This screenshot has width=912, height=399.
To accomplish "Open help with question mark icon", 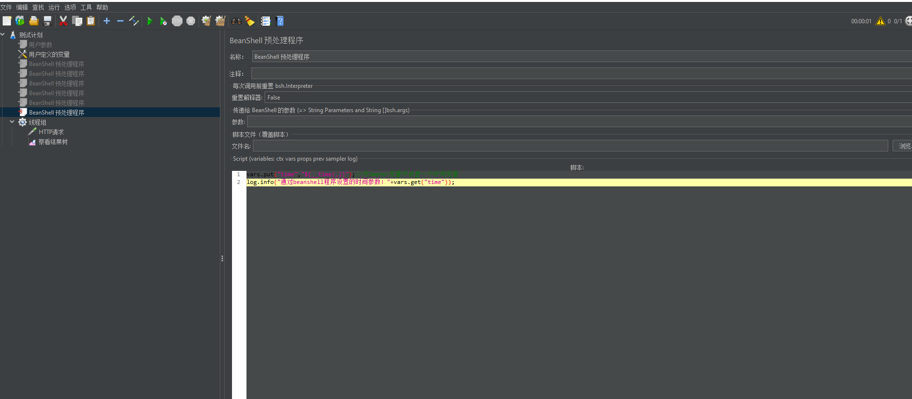I will pos(280,21).
